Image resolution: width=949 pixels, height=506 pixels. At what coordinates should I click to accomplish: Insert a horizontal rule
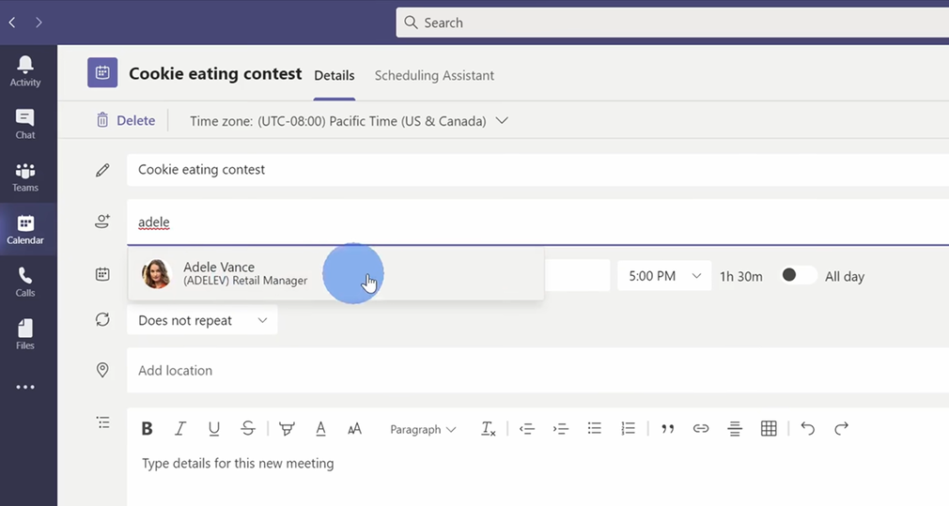pos(735,429)
